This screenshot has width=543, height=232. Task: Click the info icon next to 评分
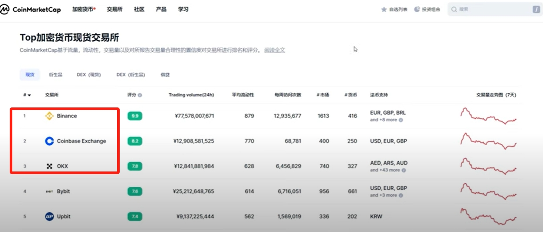coord(140,95)
